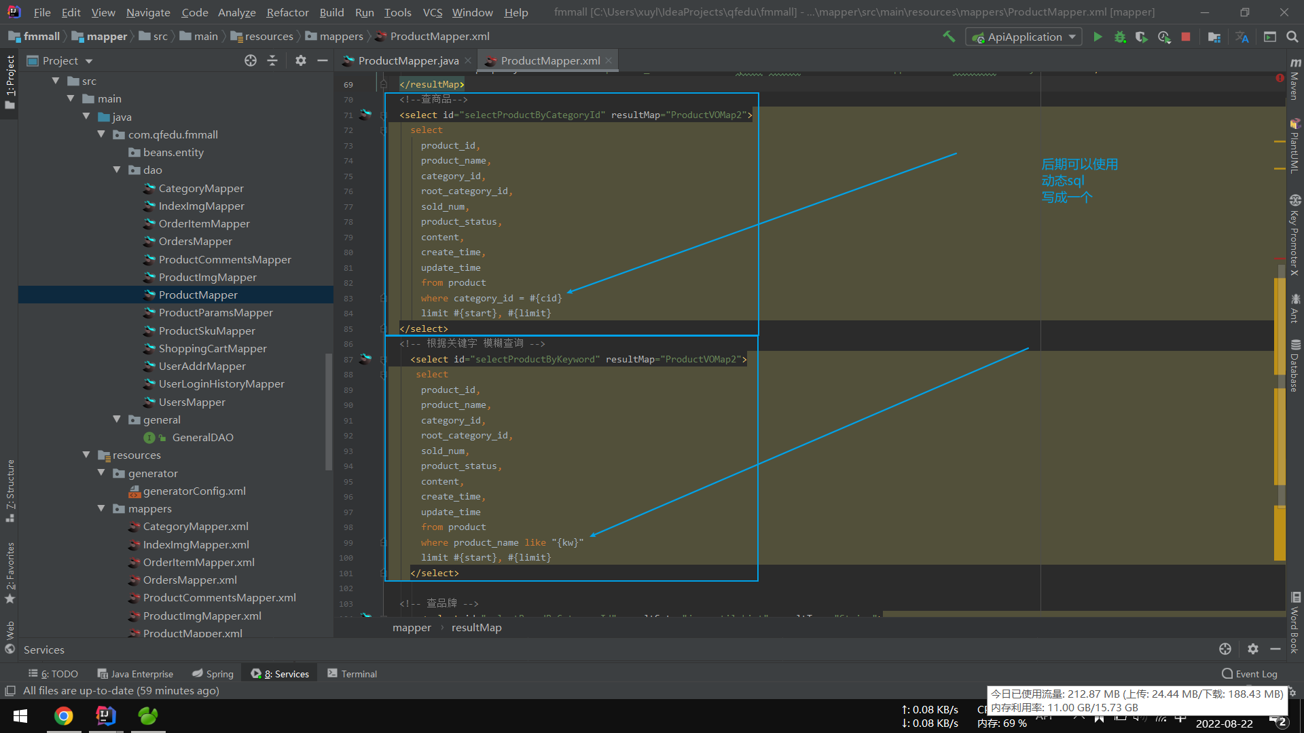Open the Terminal tool window
The image size is (1304, 733).
click(352, 673)
